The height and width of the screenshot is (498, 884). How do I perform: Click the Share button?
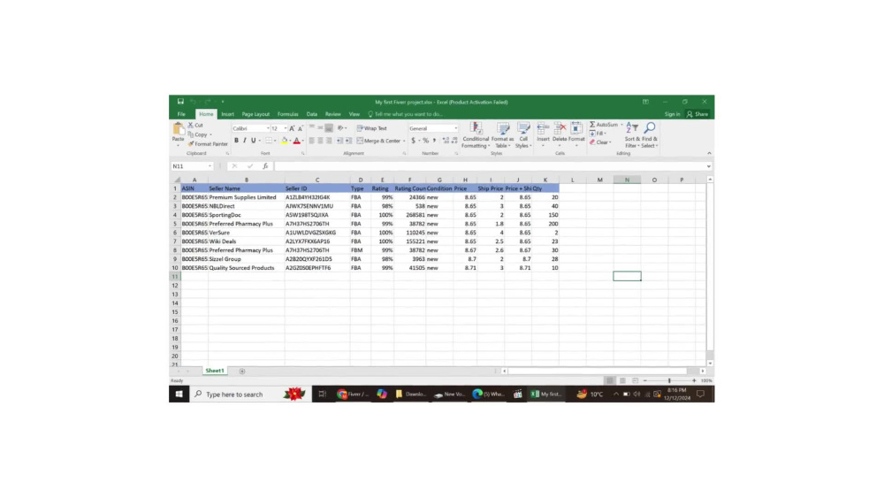697,114
